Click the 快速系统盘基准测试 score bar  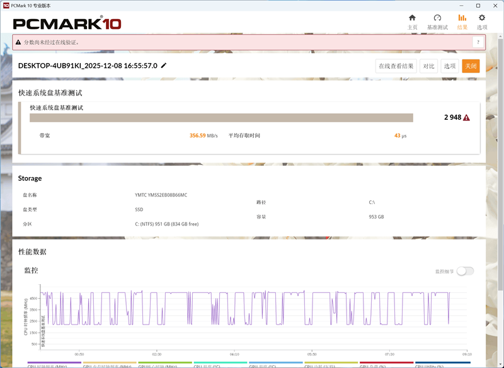[221, 118]
